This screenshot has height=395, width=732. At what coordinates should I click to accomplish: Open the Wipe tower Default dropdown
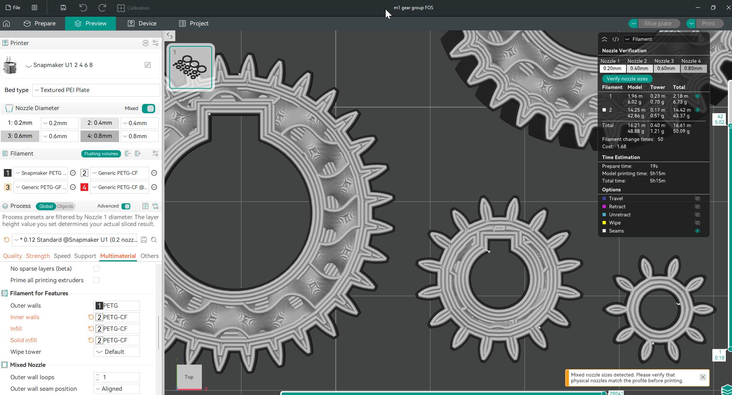[x=117, y=352]
